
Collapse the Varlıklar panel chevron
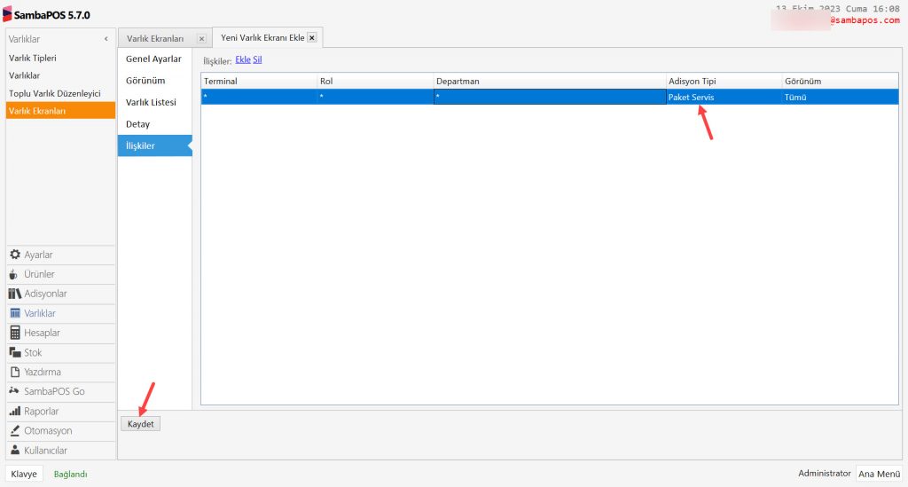tap(106, 39)
